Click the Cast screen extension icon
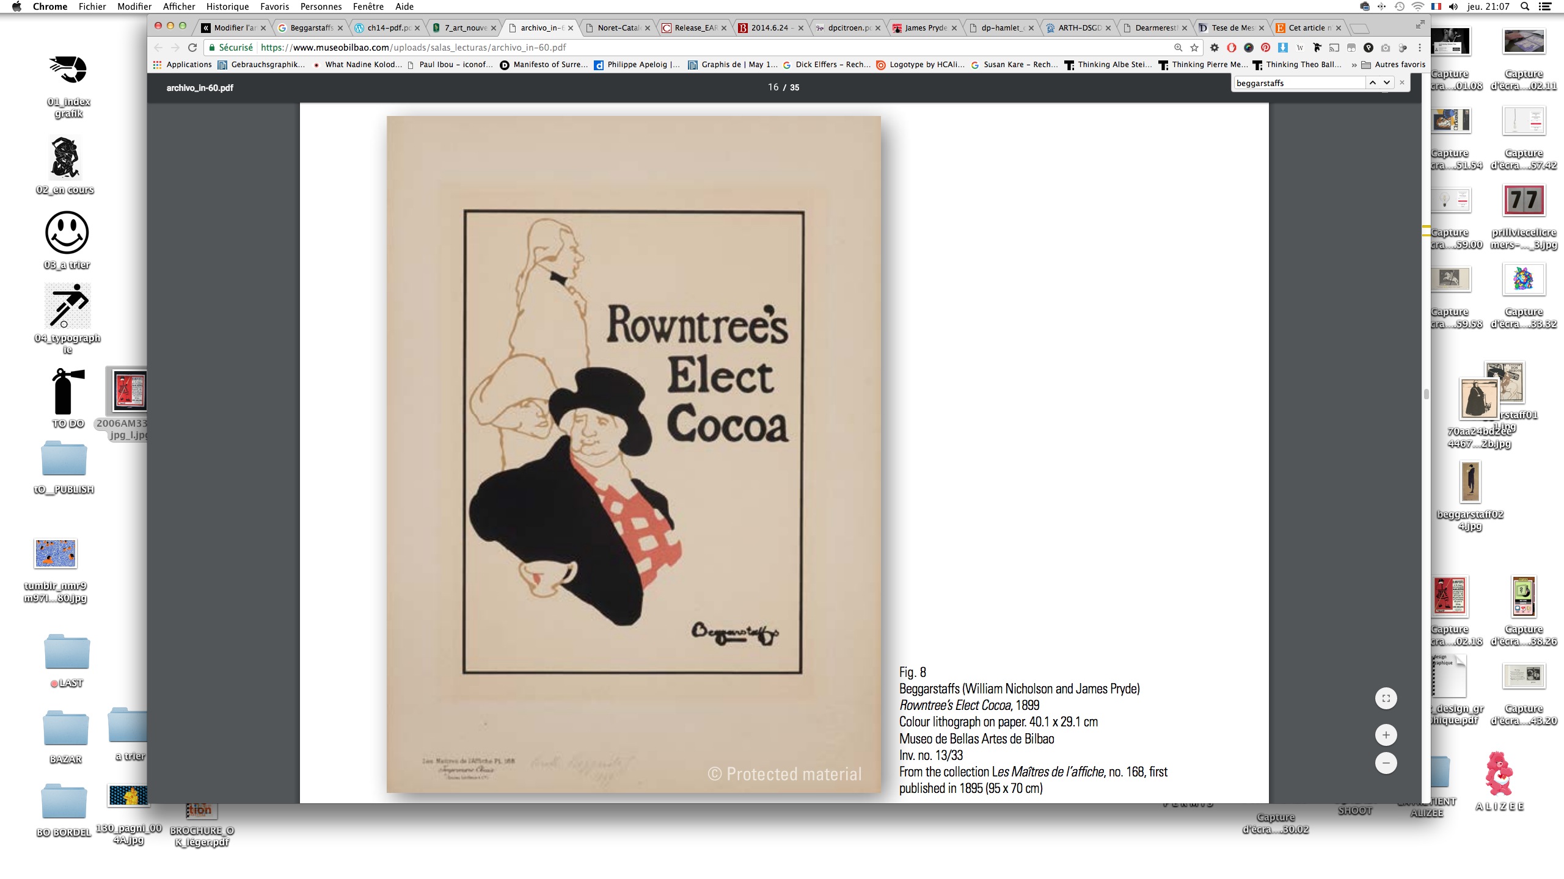The image size is (1564, 879). [x=1334, y=48]
